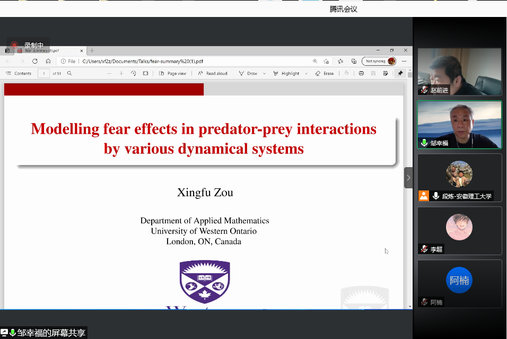Rotate the PDF page

pyautogui.click(x=133, y=73)
